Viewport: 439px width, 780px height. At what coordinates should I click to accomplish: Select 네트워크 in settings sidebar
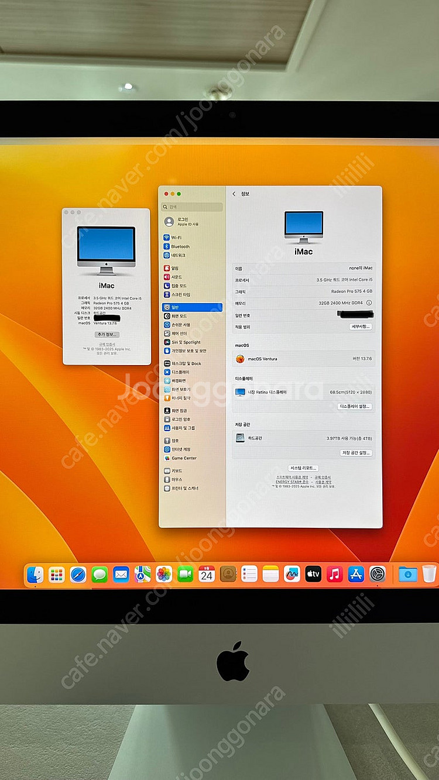coord(192,255)
